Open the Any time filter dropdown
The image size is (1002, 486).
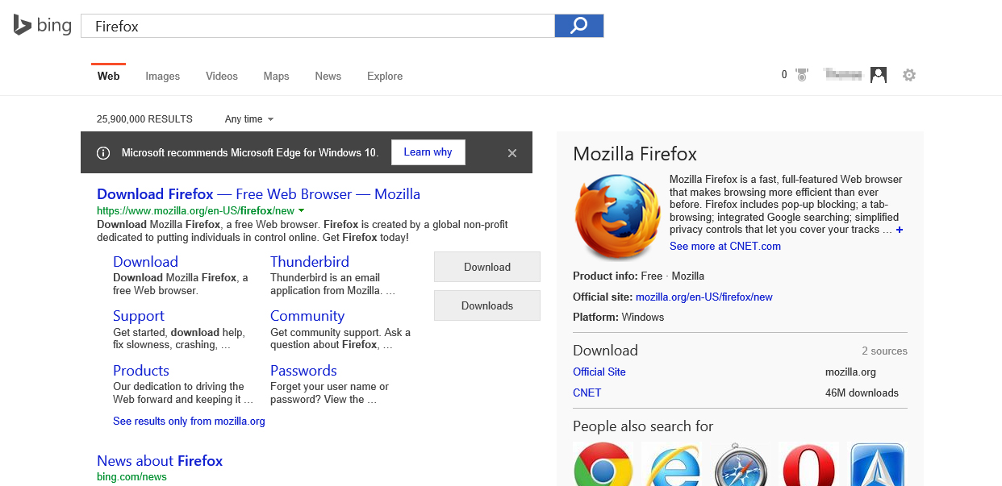pos(249,119)
